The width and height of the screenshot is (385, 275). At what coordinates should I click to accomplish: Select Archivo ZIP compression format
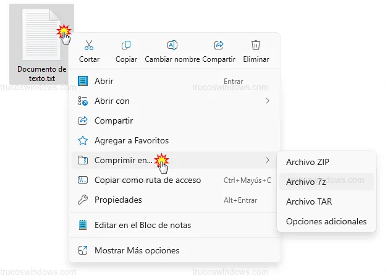pyautogui.click(x=308, y=162)
